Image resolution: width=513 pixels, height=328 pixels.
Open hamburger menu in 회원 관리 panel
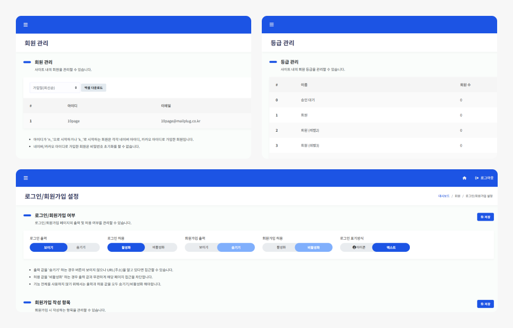pos(25,25)
